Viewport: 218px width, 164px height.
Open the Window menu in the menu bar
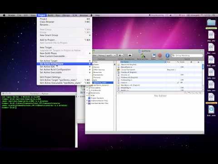pos(84,15)
